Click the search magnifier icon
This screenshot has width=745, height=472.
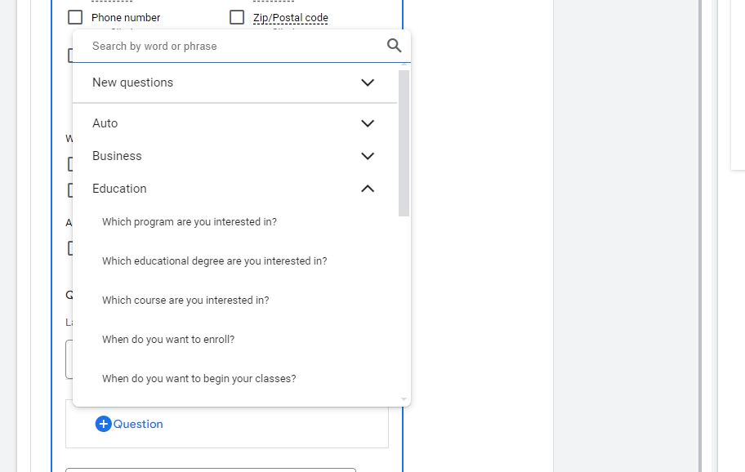[x=394, y=46]
